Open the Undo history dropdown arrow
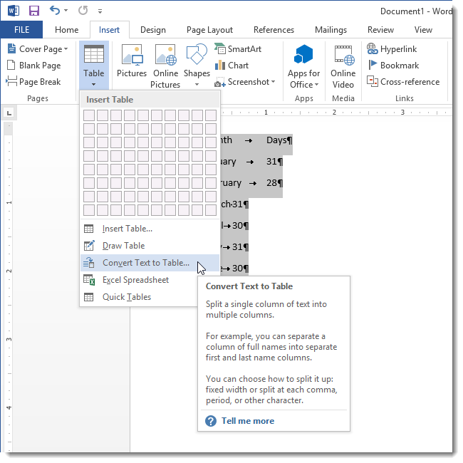463x463 pixels. [x=66, y=11]
